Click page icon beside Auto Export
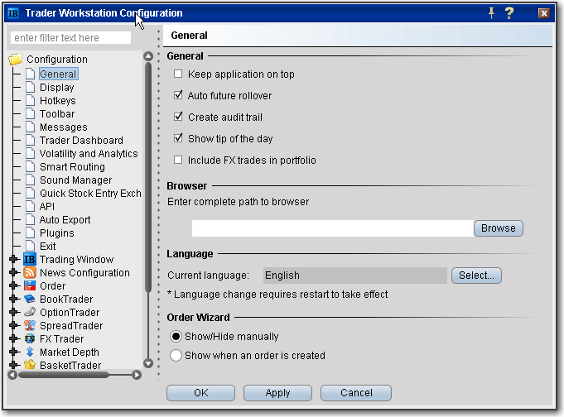The width and height of the screenshot is (564, 417). coord(31,219)
